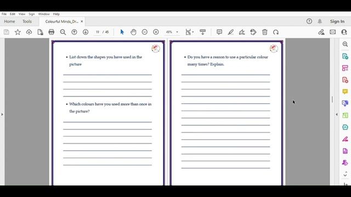Click 'List down the shapes' question text
The height and width of the screenshot is (197, 351).
[105, 61]
